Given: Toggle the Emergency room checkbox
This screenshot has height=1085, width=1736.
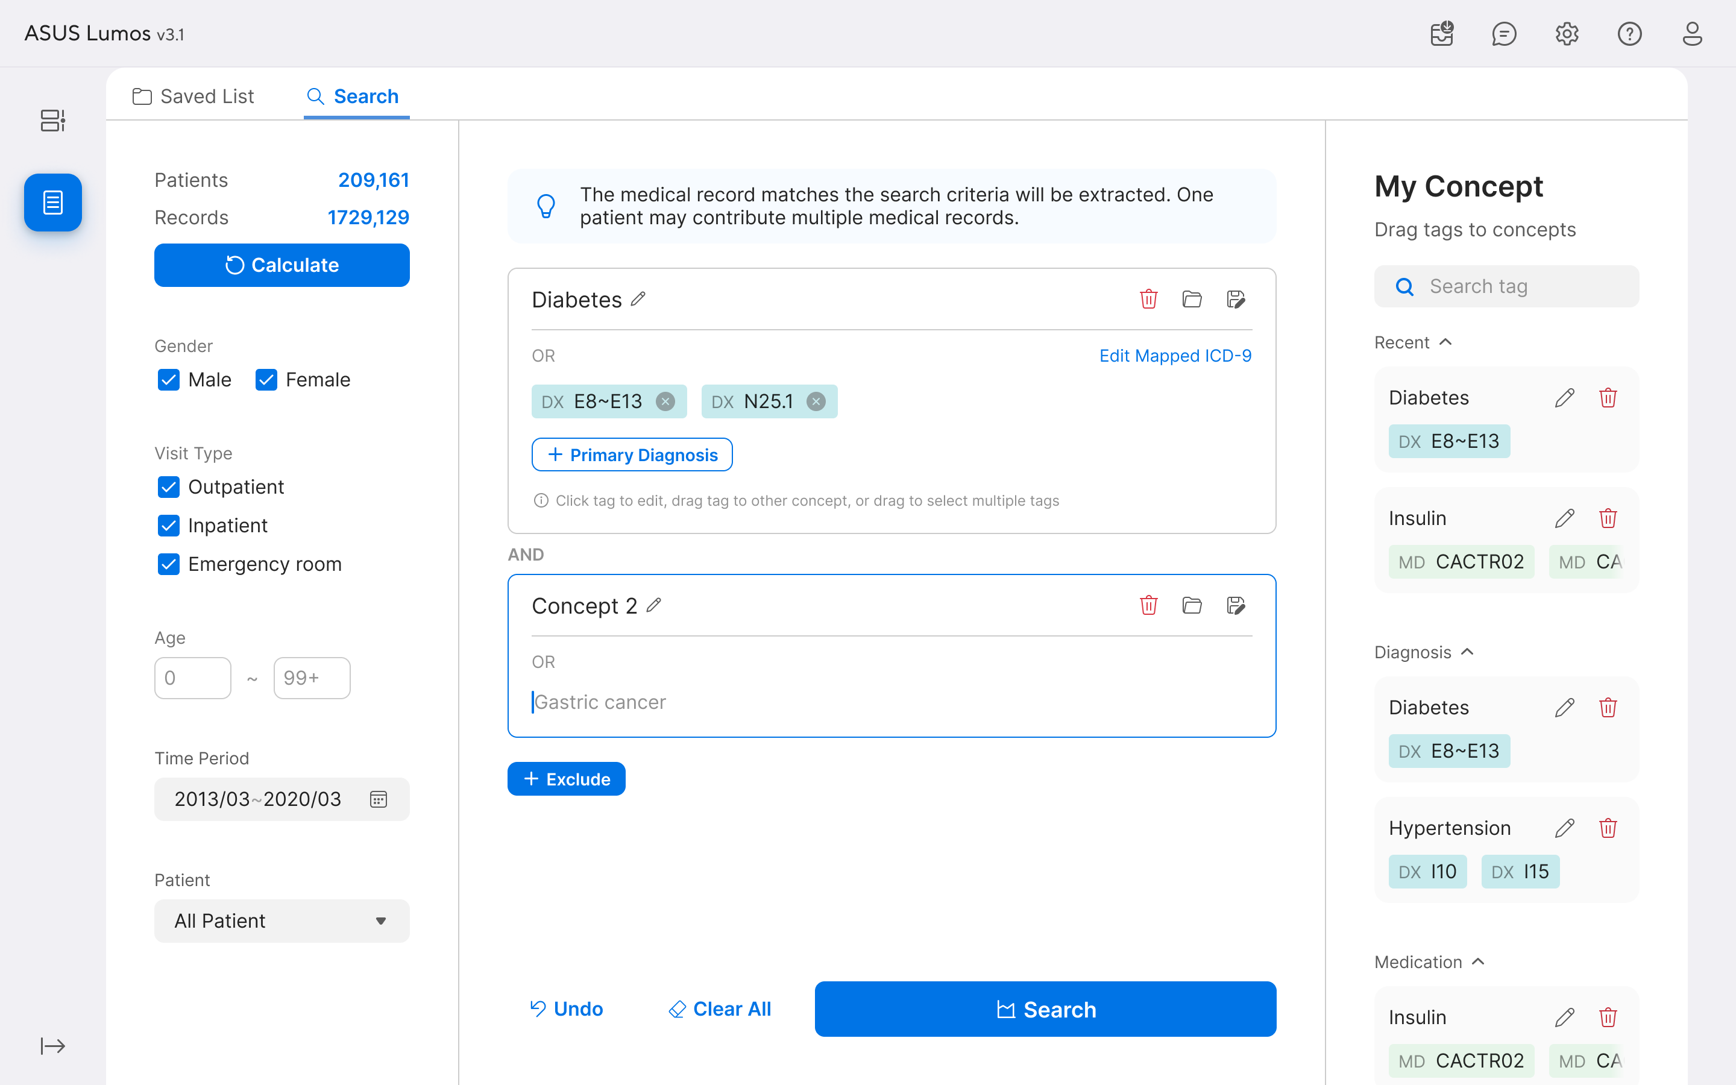Looking at the screenshot, I should [169, 564].
